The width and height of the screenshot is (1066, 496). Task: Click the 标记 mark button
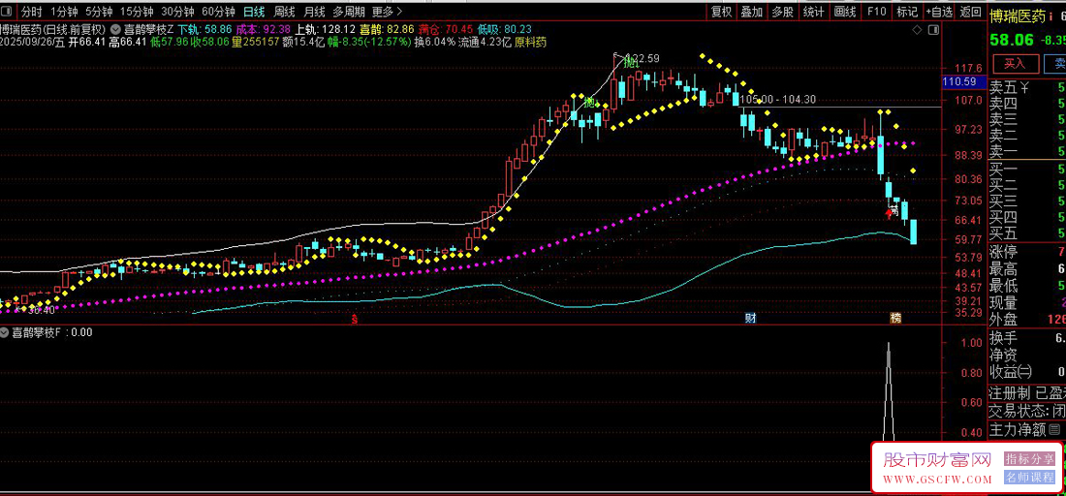pos(907,12)
